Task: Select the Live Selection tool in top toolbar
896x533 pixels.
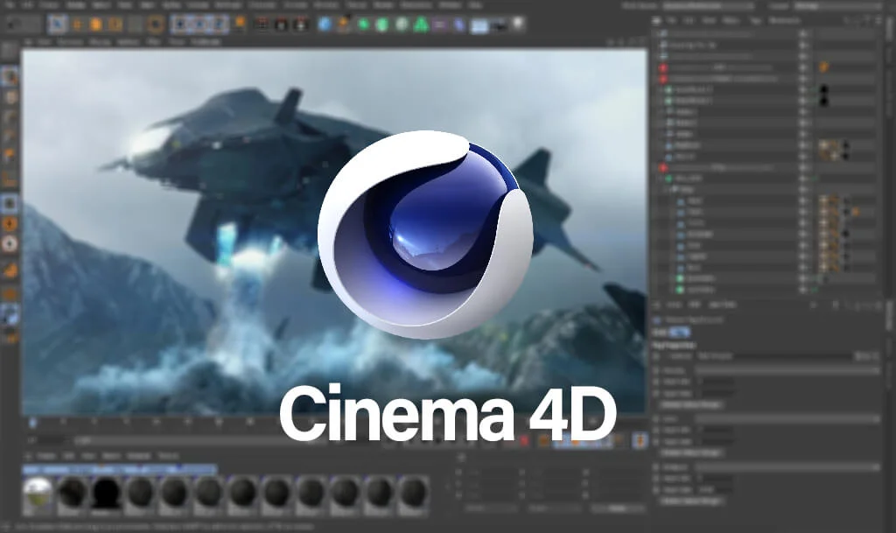Action: pyautogui.click(x=57, y=24)
